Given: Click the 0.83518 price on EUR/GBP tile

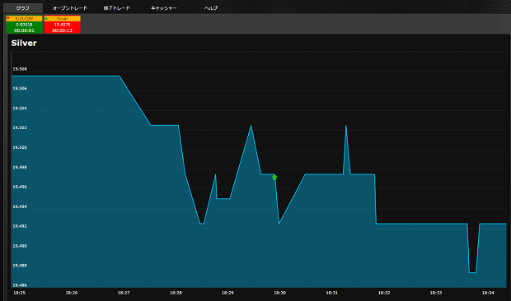Looking at the screenshot, I should (25, 25).
